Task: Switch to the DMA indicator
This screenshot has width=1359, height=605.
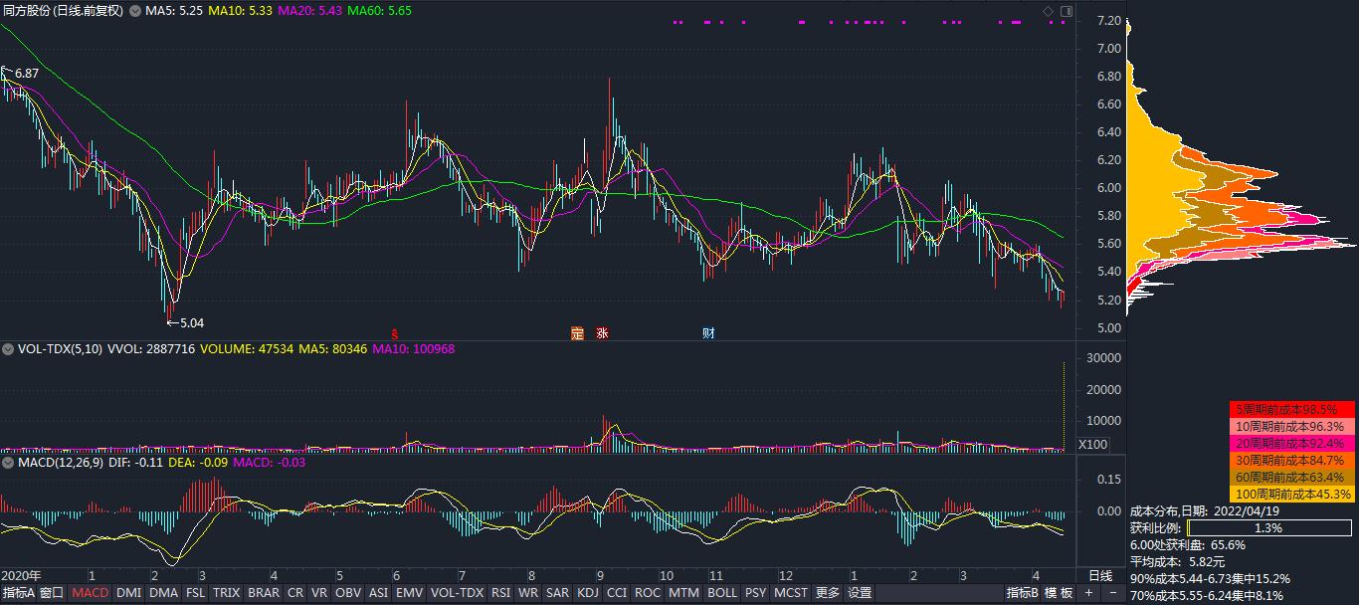Action: 163,593
